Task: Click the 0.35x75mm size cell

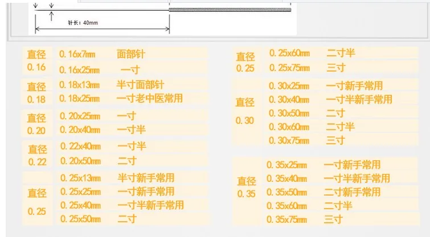Action: click(286, 220)
